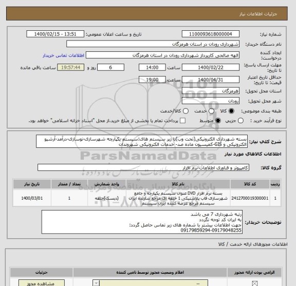Click the remaining days field 6
Viewport: 296px width, 286px height.
coord(110,67)
